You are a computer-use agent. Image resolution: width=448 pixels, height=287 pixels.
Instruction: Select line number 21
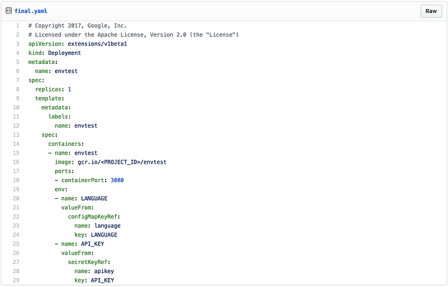pos(16,208)
